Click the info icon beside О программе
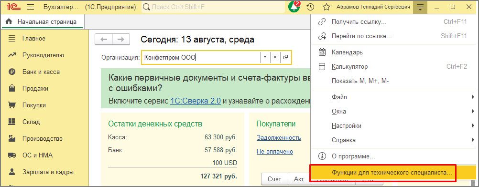This screenshot has height=187, width=479. (x=322, y=156)
